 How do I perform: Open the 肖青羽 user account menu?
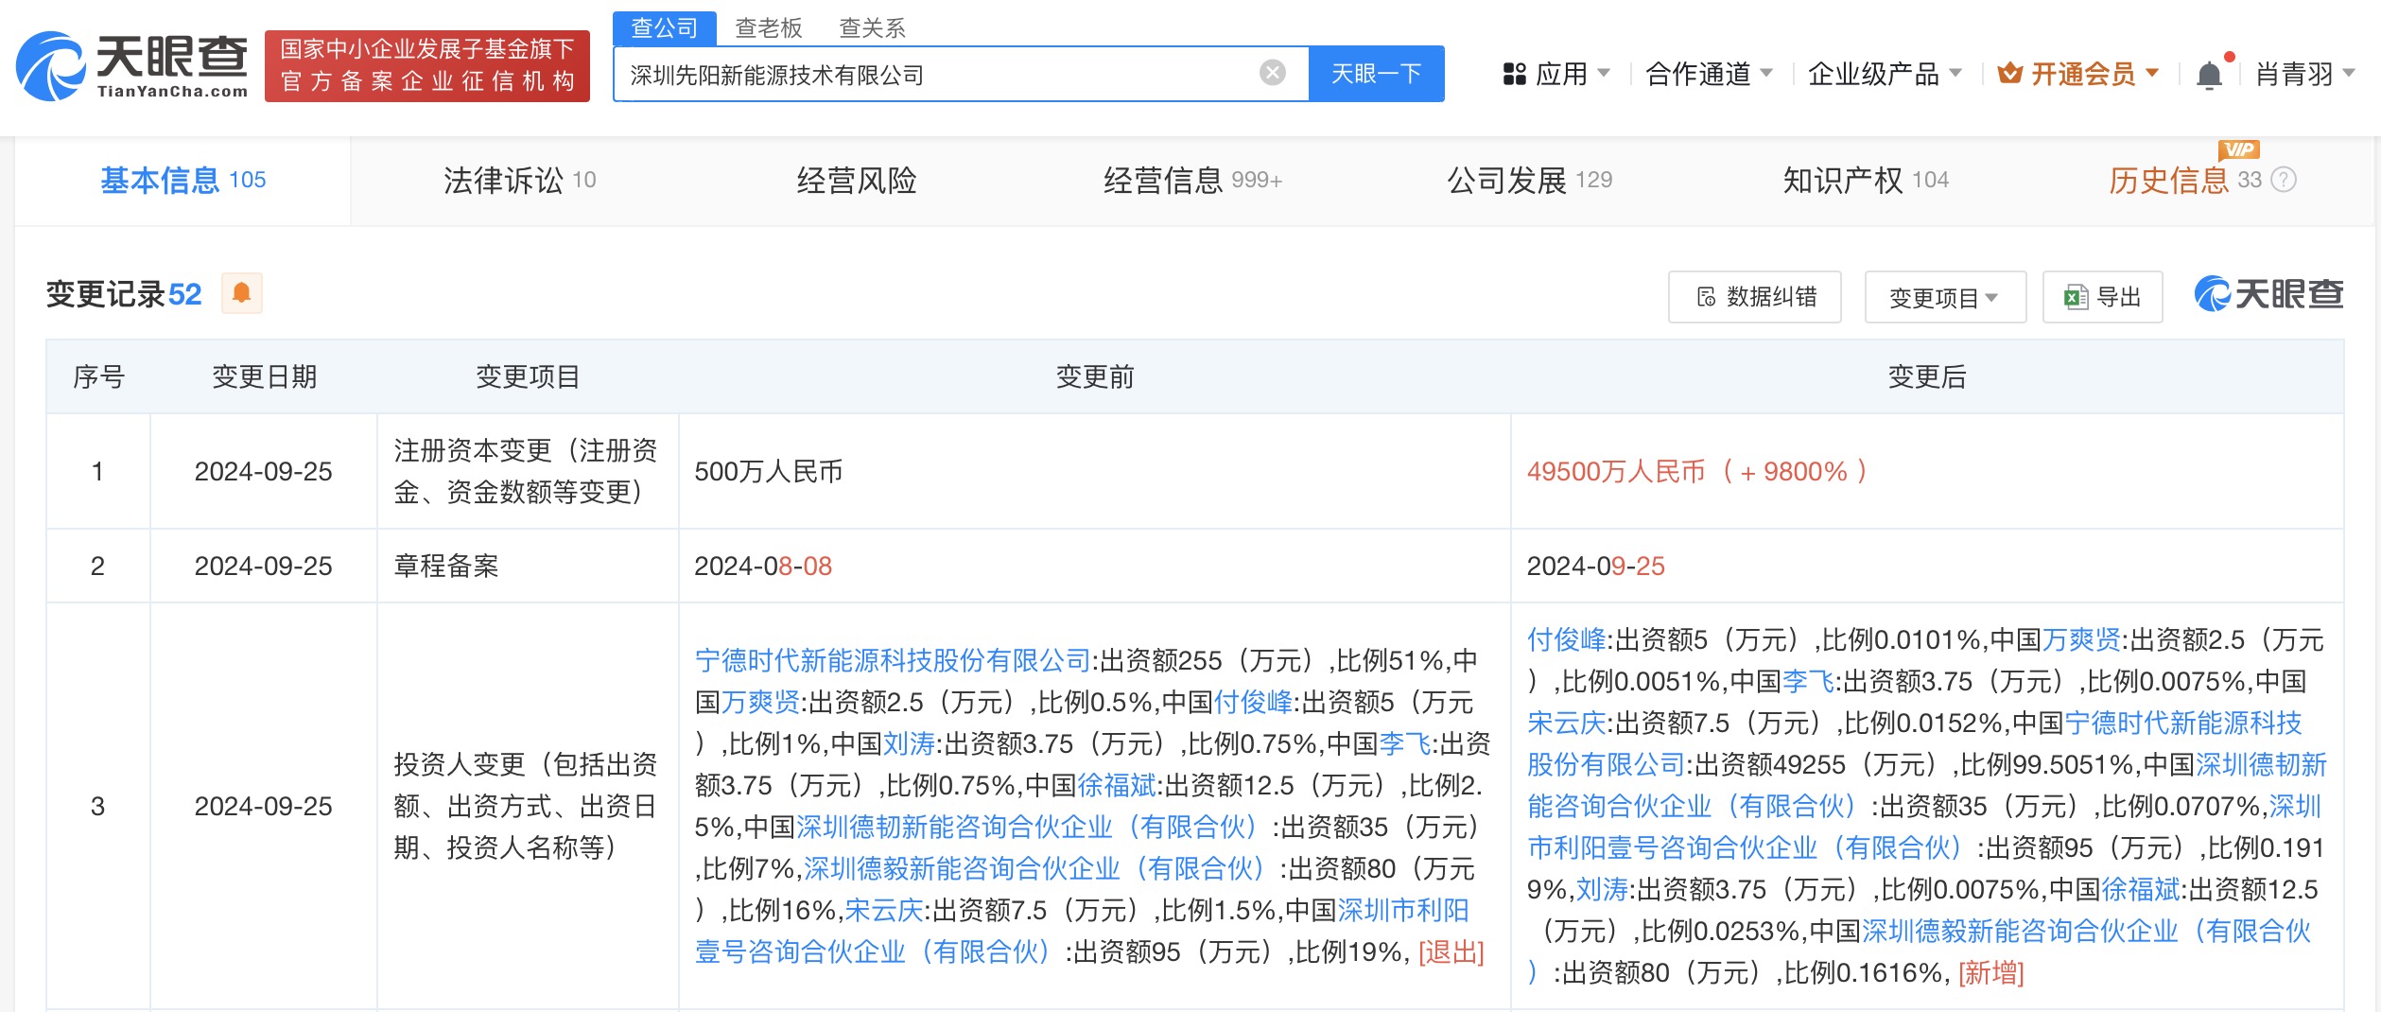point(2303,74)
